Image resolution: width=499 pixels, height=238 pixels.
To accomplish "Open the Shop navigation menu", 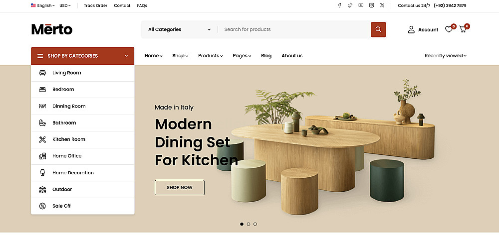I will (x=180, y=56).
